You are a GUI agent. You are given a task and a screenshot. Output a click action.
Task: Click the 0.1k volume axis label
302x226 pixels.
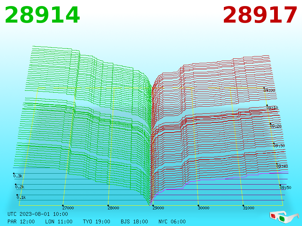pyautogui.click(x=21, y=197)
